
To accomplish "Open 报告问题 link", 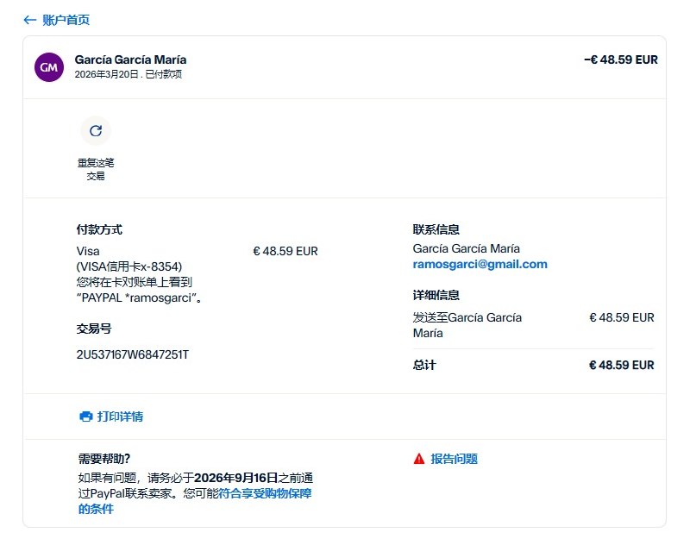I will (455, 459).
